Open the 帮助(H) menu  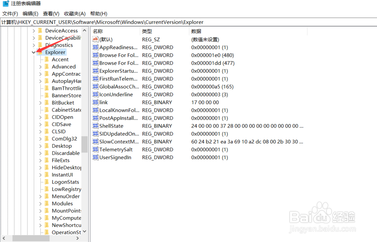[98, 14]
